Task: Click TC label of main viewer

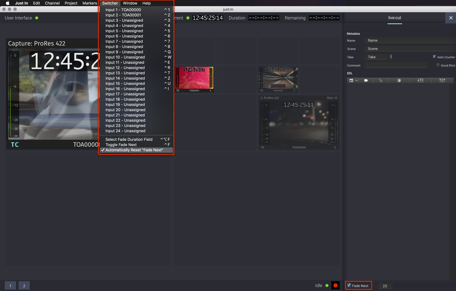Action: (15, 144)
